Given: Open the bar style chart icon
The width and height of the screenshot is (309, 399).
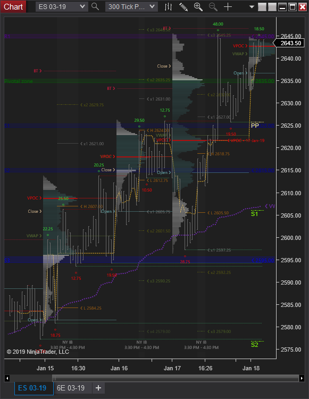Looking at the screenshot, I should [168, 6].
